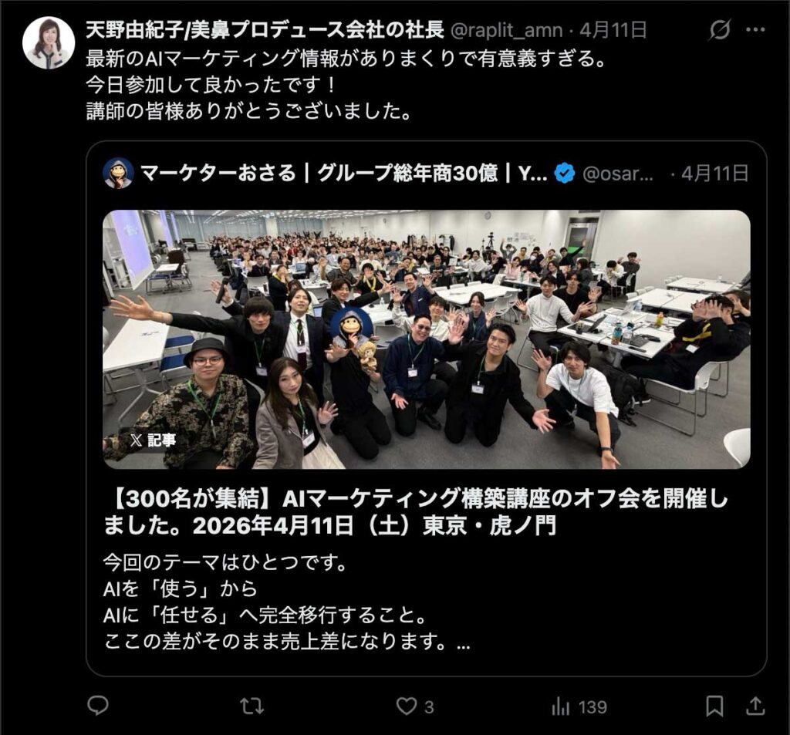Bookmark this post
This screenshot has height=735, width=790.
714,706
